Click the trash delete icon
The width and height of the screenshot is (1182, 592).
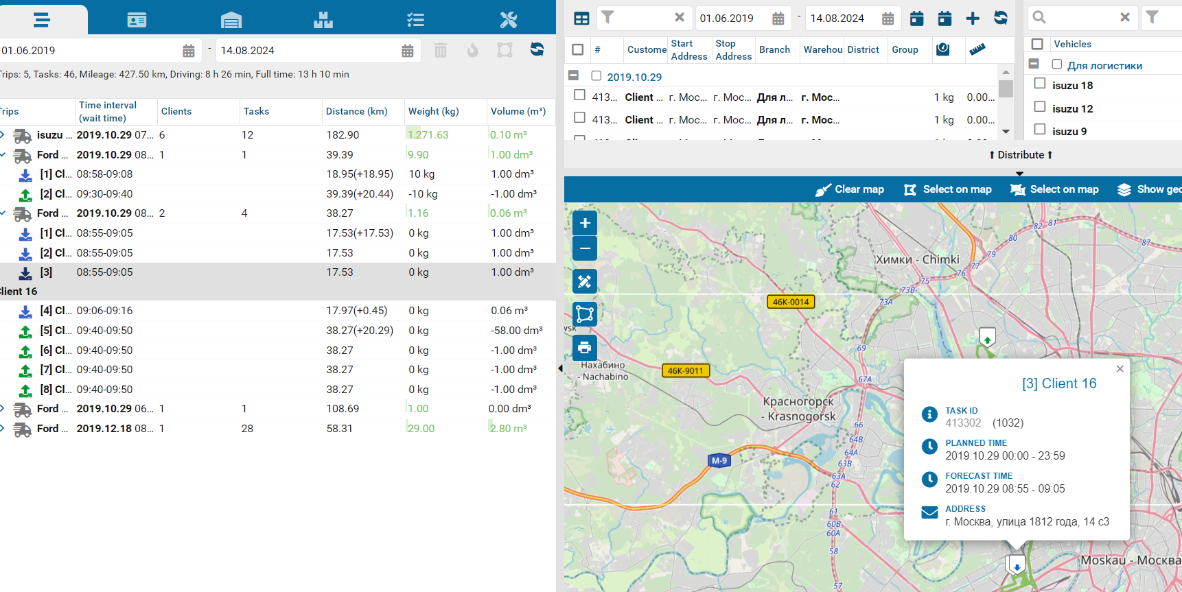[x=441, y=50]
